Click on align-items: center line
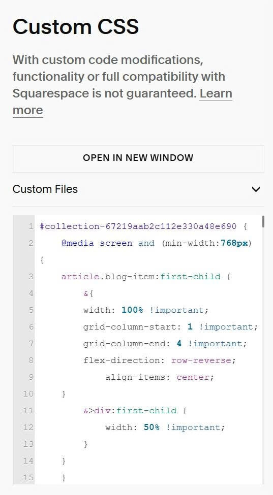The image size is (273, 495). [x=160, y=377]
